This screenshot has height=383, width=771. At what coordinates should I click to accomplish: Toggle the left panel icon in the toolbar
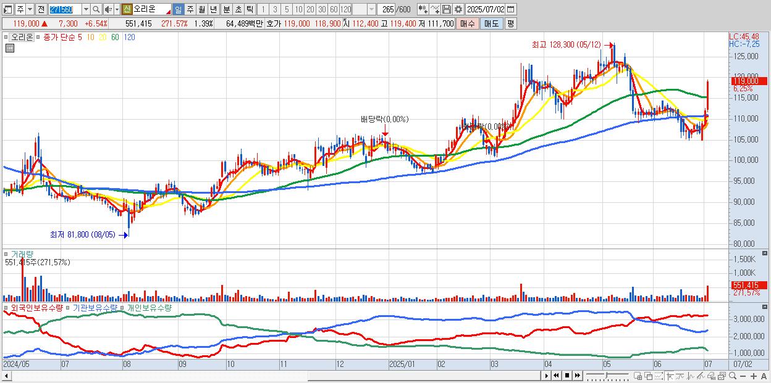click(x=7, y=9)
